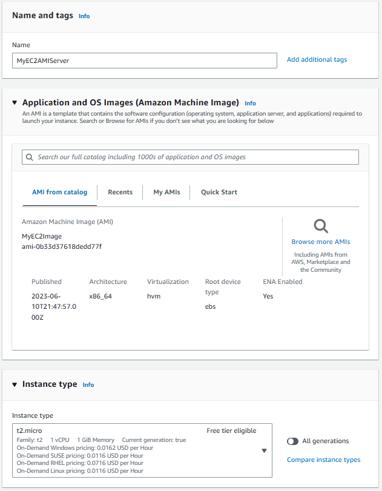Open the My AMIs tab

(x=166, y=193)
